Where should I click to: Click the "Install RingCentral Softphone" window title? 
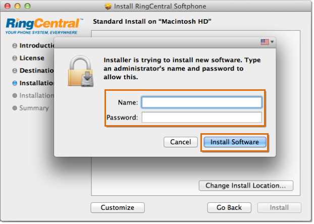point(160,6)
